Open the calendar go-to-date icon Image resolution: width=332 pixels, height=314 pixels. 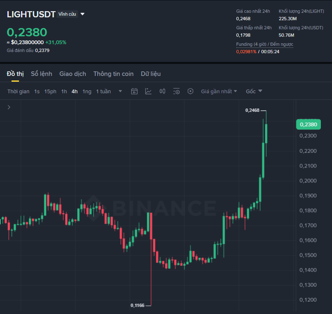pyautogui.click(x=134, y=91)
